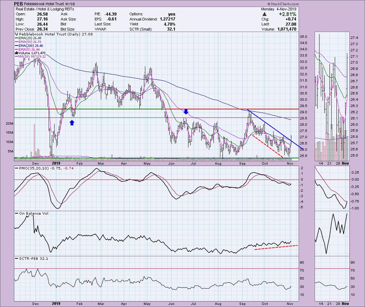Image resolution: width=365 pixels, height=307 pixels.
Task: Click the EMA(5) legend entry
Action: click(27, 49)
